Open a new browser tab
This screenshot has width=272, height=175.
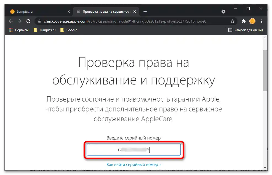point(145,12)
